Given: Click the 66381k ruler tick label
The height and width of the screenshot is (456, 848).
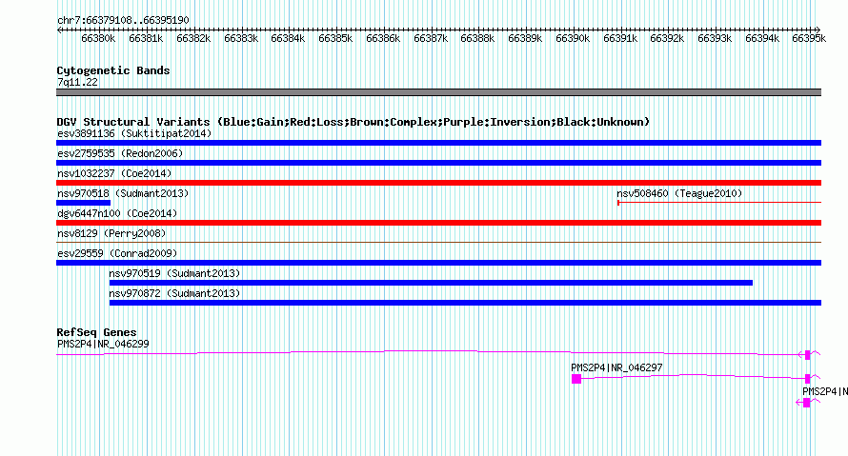Looking at the screenshot, I should [146, 38].
